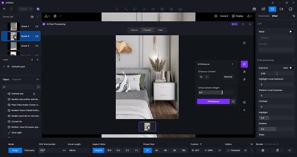
Task: Click the download image icon
Action: click(244, 110)
